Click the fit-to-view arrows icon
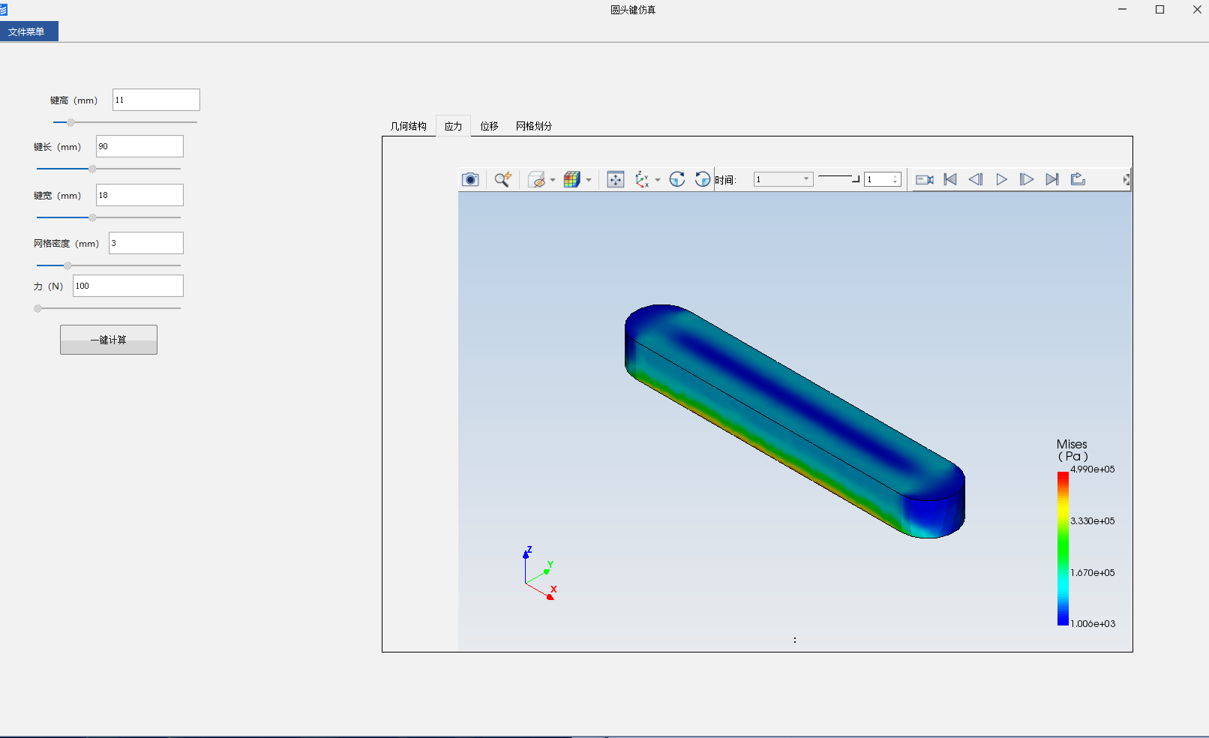Image resolution: width=1209 pixels, height=738 pixels. pos(615,179)
